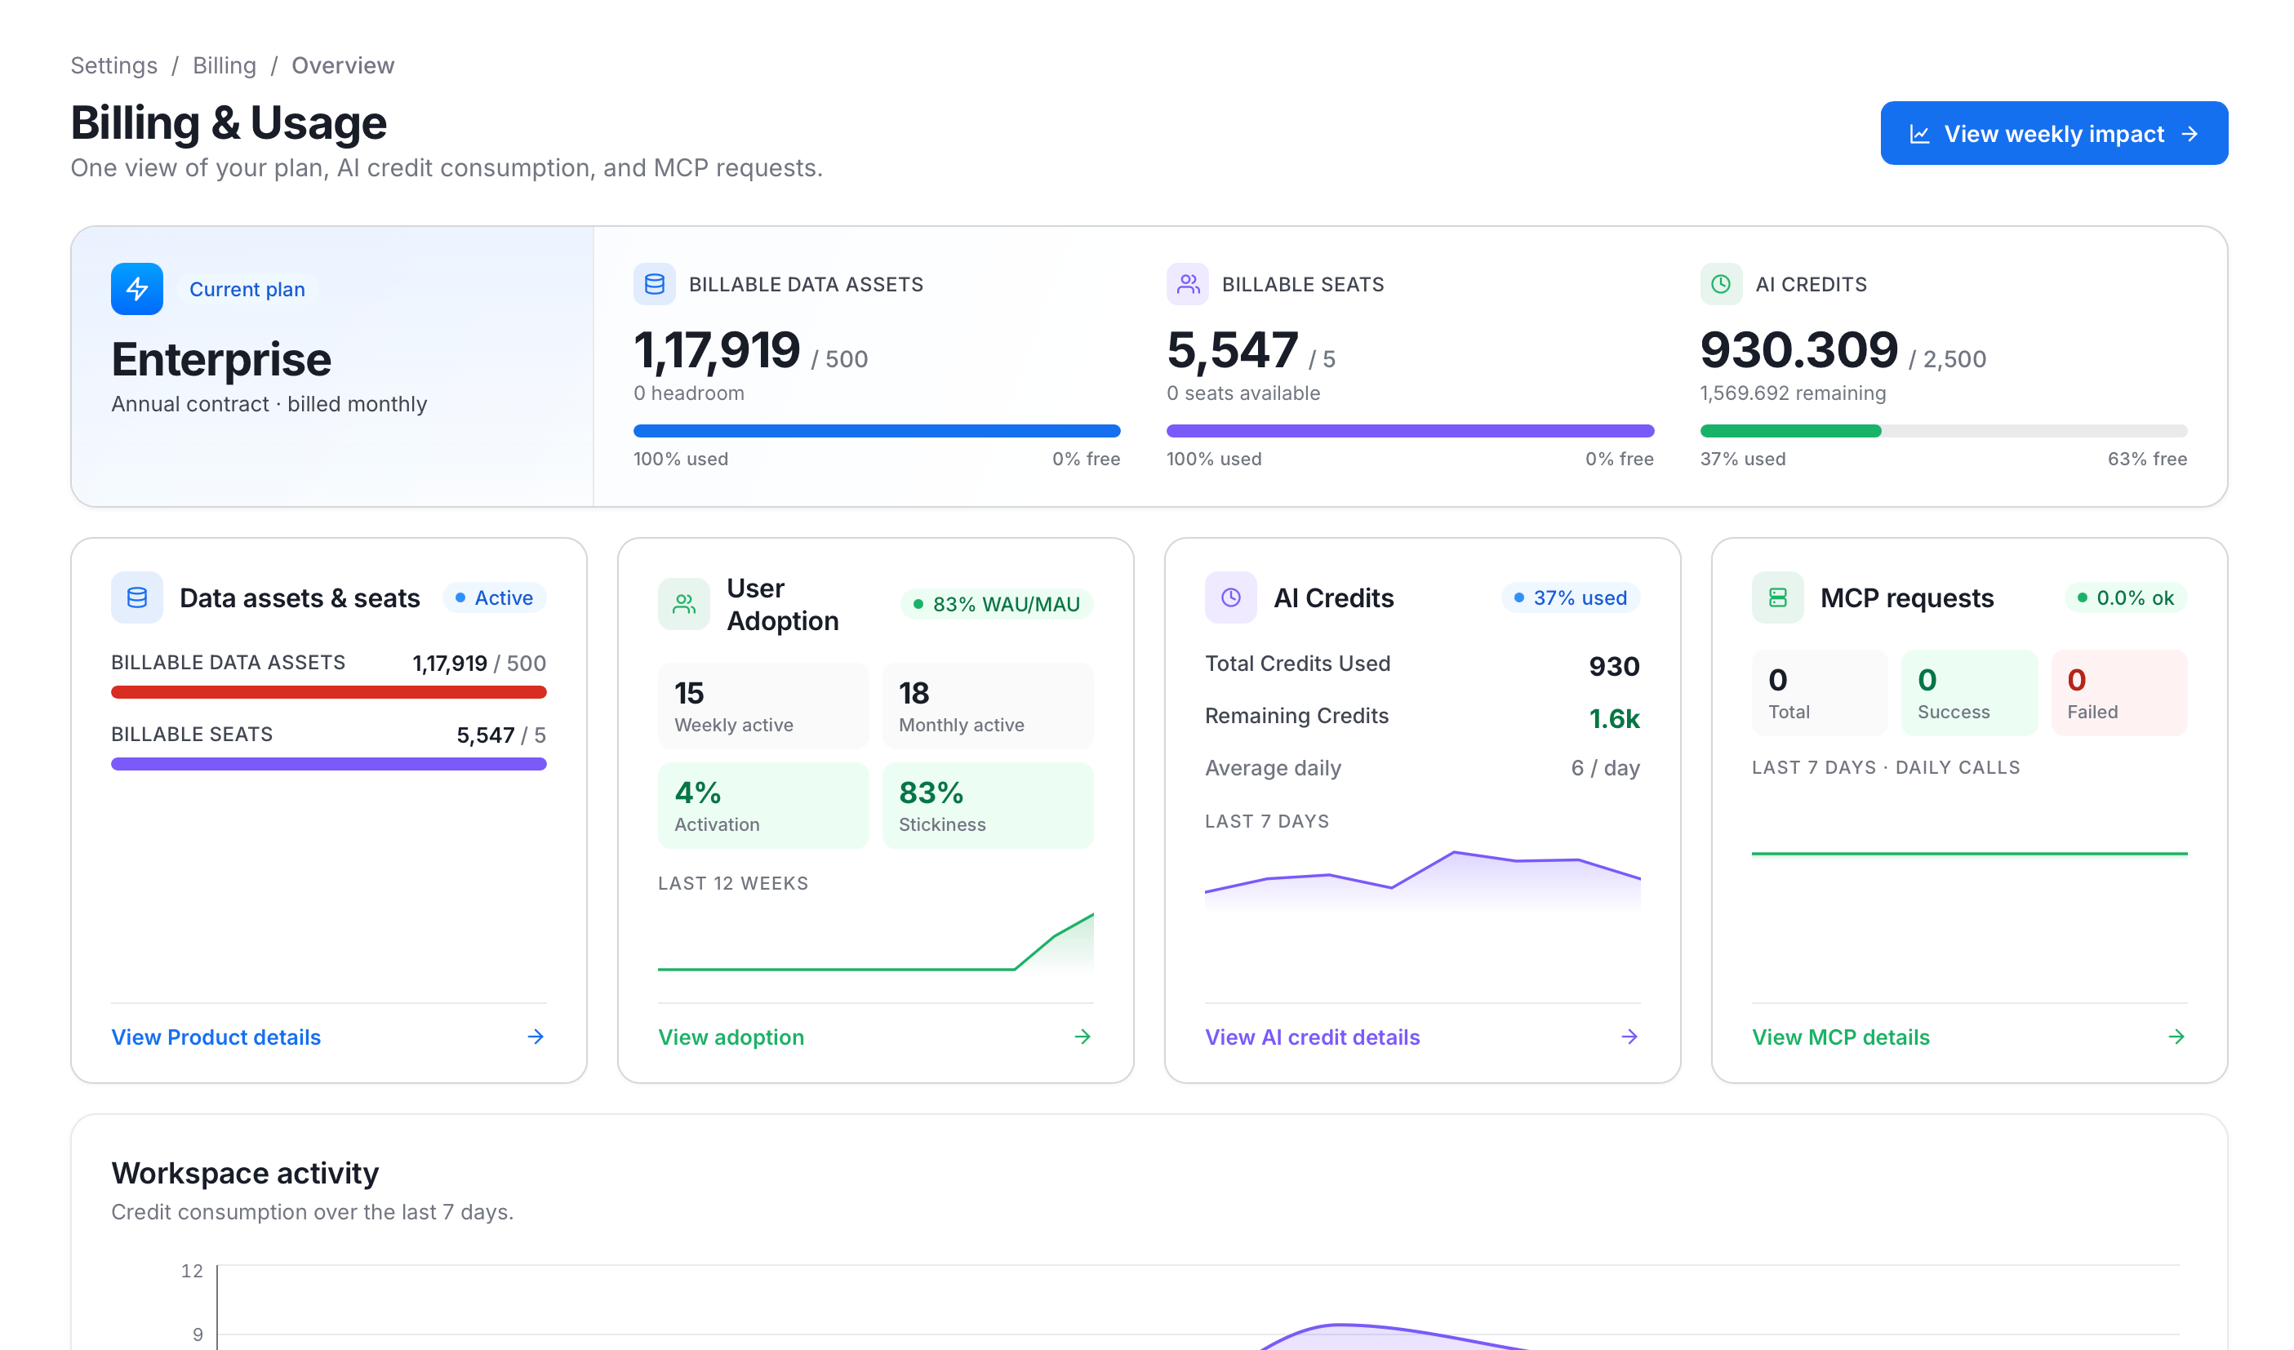Click the clock icon beside AI CREDITS header
Image resolution: width=2294 pixels, height=1350 pixels.
click(1721, 284)
